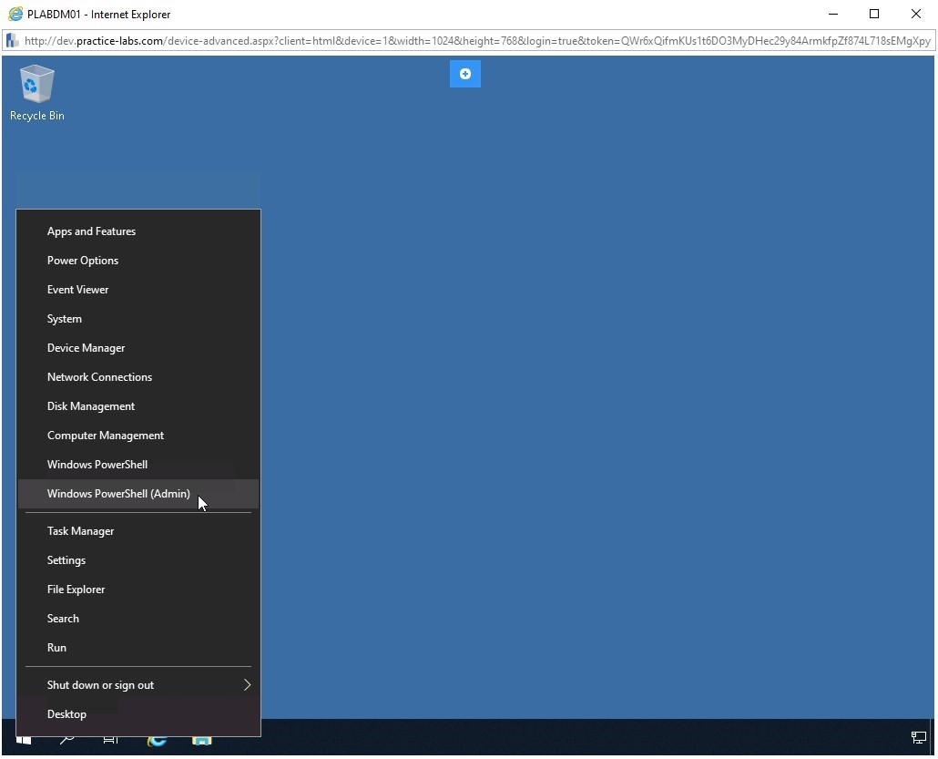Screen dimensions: 938x759
Task: Open the Recycle Bin desktop icon
Action: [x=36, y=92]
